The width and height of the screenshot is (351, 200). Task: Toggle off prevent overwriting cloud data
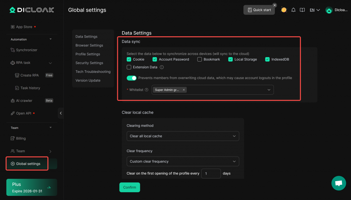(x=132, y=78)
